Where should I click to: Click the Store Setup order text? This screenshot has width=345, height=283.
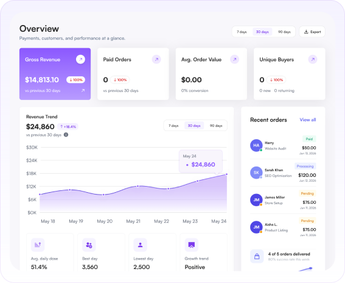pyautogui.click(x=274, y=203)
